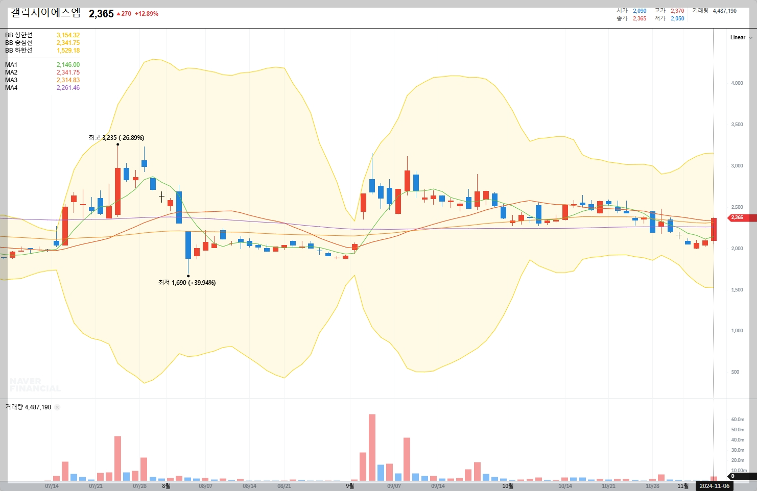This screenshot has width=757, height=491.
Task: Click the stock name 갤럭시아에스엠
Action: (45, 13)
